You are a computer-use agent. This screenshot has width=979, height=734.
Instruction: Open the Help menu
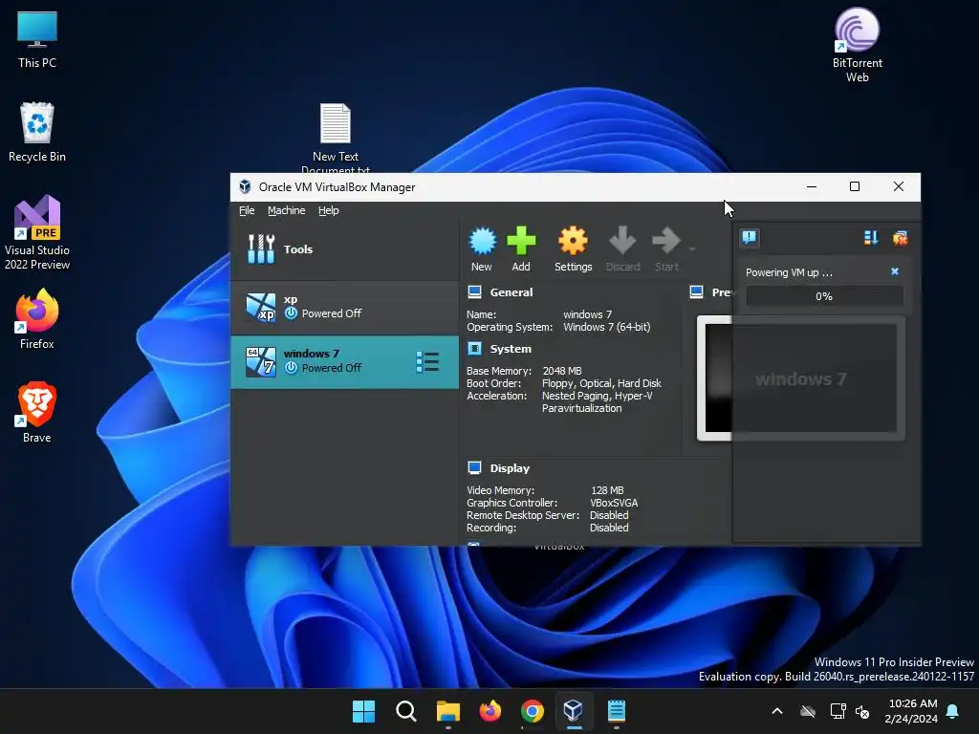tap(329, 210)
